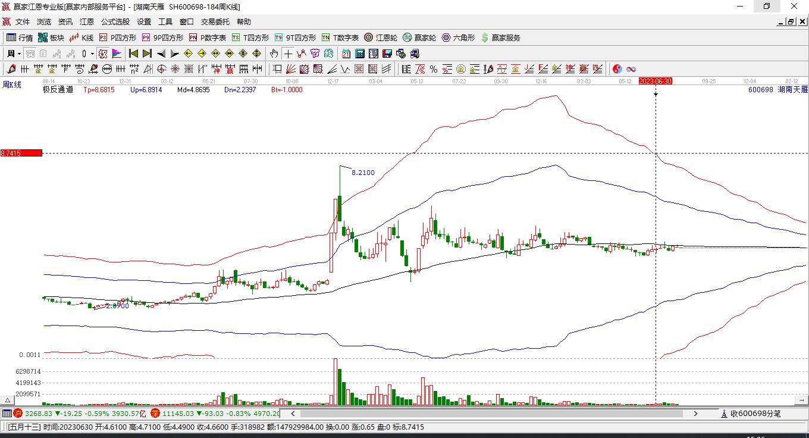Open the 工具 menu
Viewport: 809px width, 438px height.
165,22
